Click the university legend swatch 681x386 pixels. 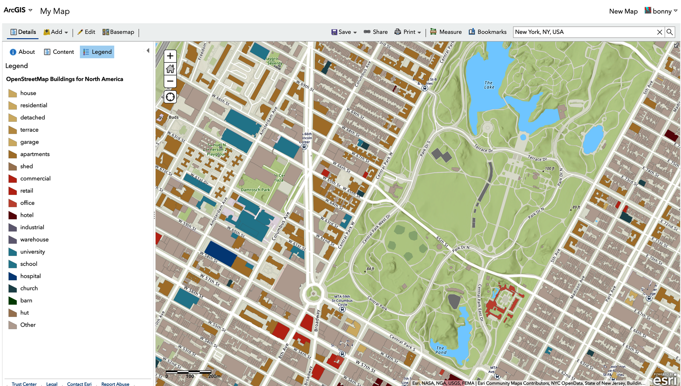click(x=13, y=252)
